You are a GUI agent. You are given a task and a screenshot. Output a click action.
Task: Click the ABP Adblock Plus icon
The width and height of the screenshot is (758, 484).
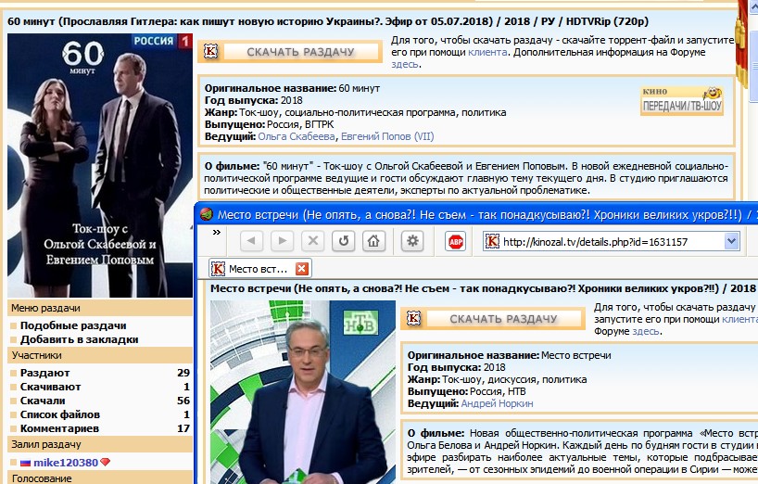pos(456,241)
